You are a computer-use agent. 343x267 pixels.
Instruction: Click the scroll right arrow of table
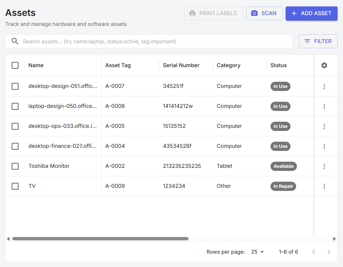334,239
